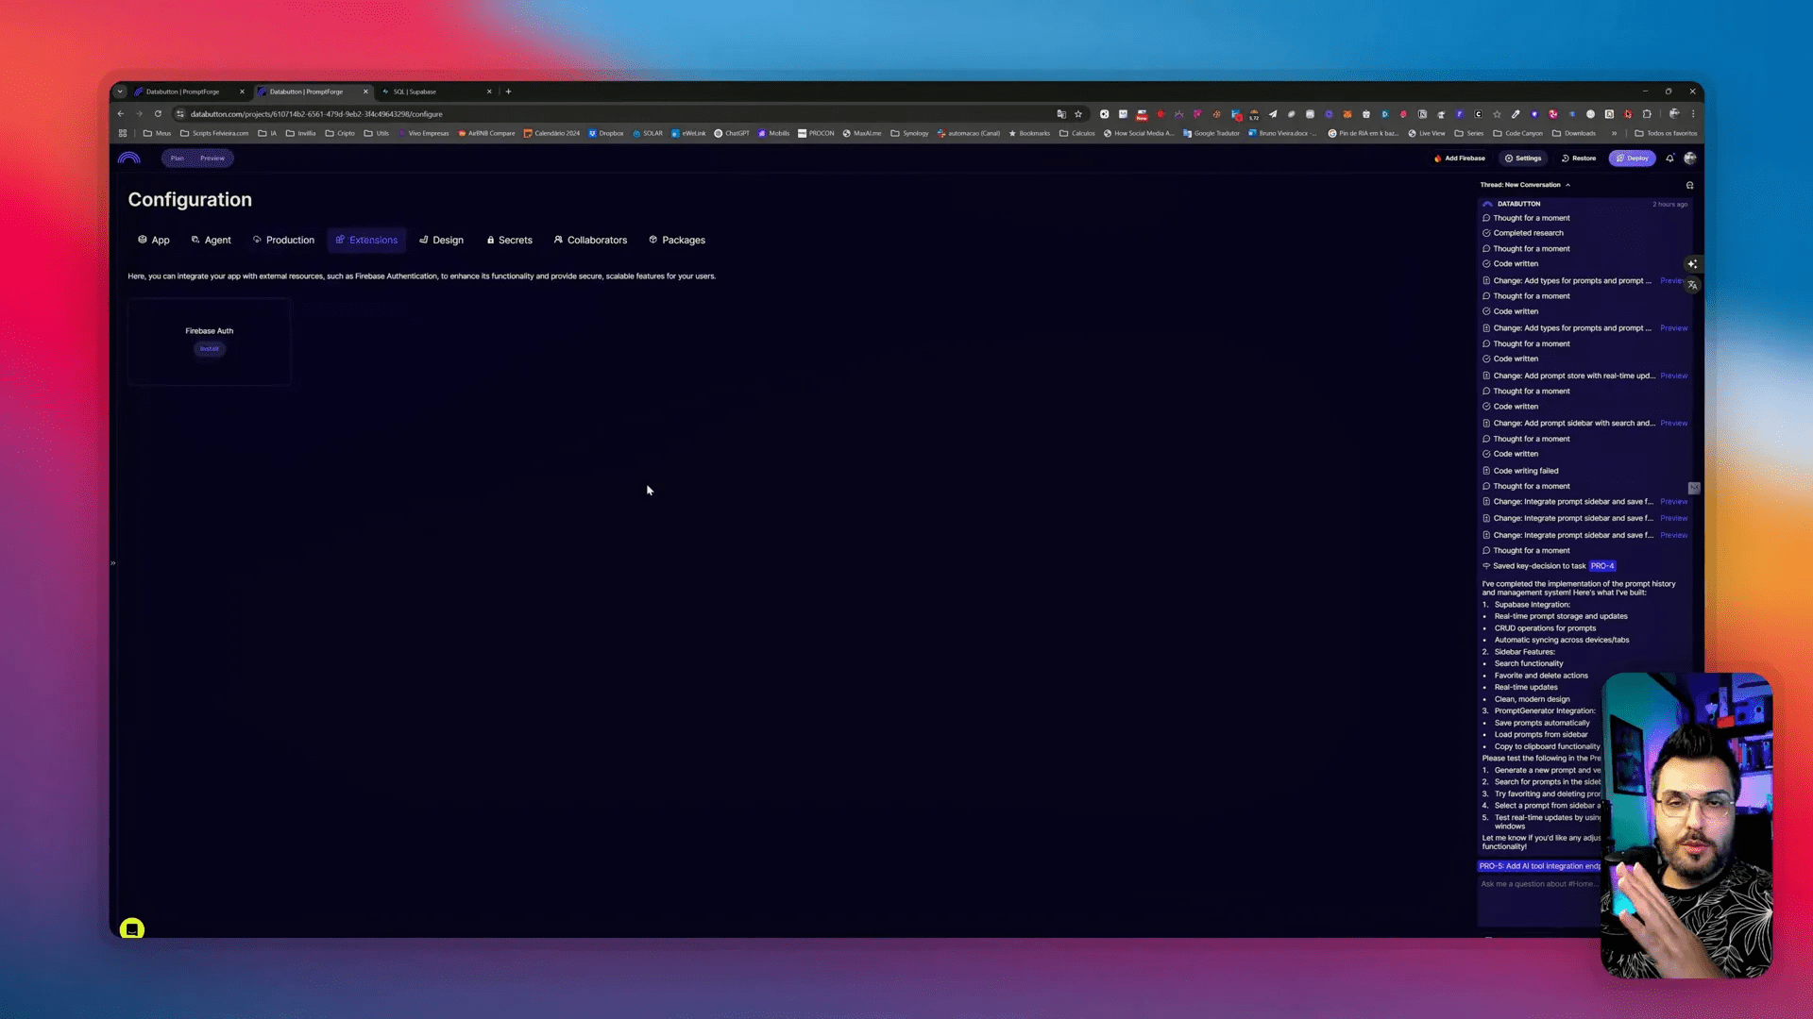Install the Firebase Auth extension
1813x1019 pixels.
point(210,349)
